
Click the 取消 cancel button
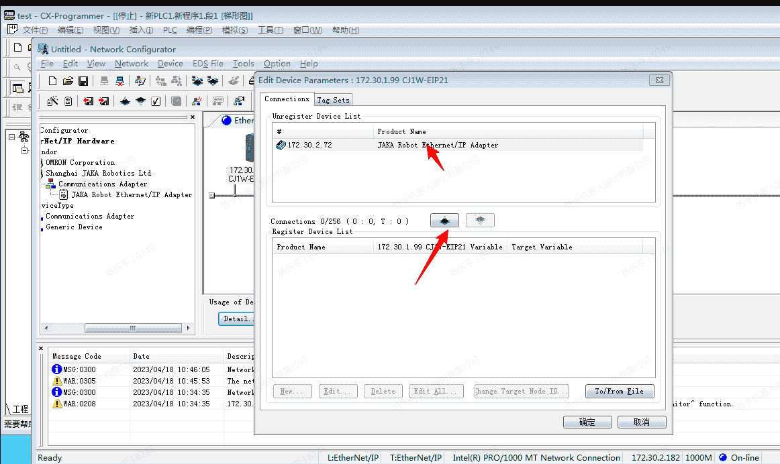point(641,422)
